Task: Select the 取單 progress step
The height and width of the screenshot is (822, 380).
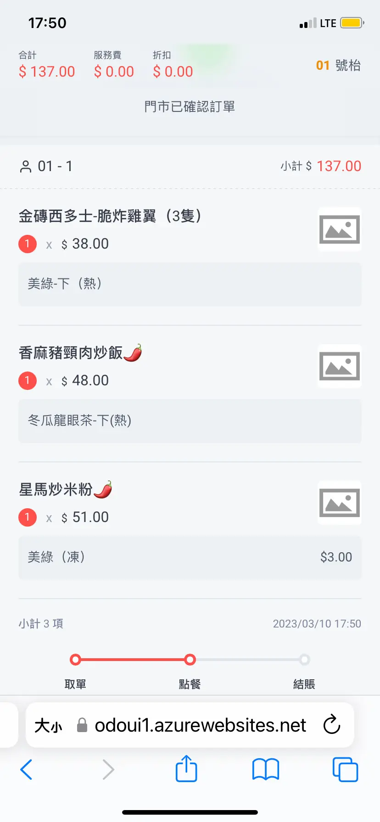Action: tap(75, 660)
